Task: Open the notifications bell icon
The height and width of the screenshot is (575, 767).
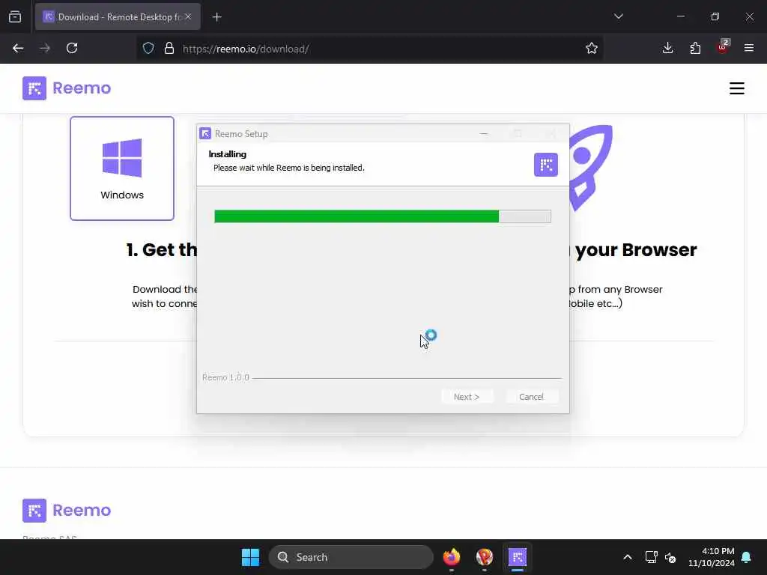Action: 747,557
